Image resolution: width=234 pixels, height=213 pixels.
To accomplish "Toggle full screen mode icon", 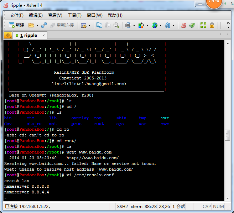I will click(x=203, y=25).
